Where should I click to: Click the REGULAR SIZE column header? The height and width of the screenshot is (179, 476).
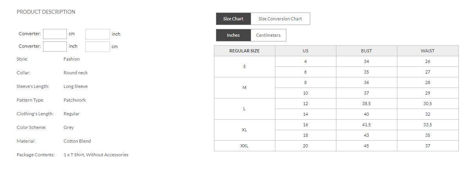tap(244, 51)
